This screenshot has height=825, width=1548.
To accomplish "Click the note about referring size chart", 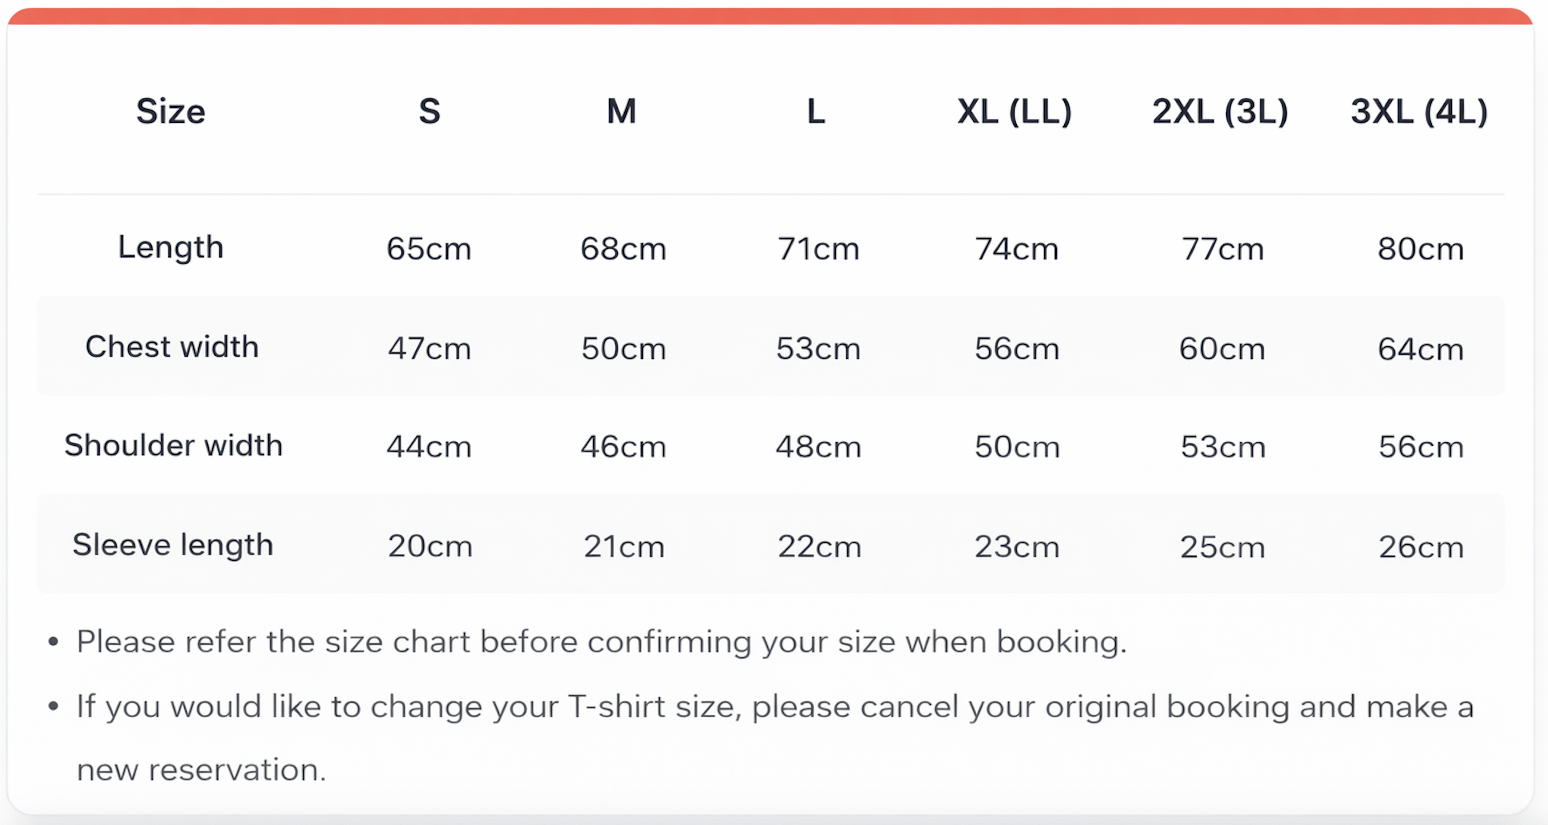I will pos(602,642).
